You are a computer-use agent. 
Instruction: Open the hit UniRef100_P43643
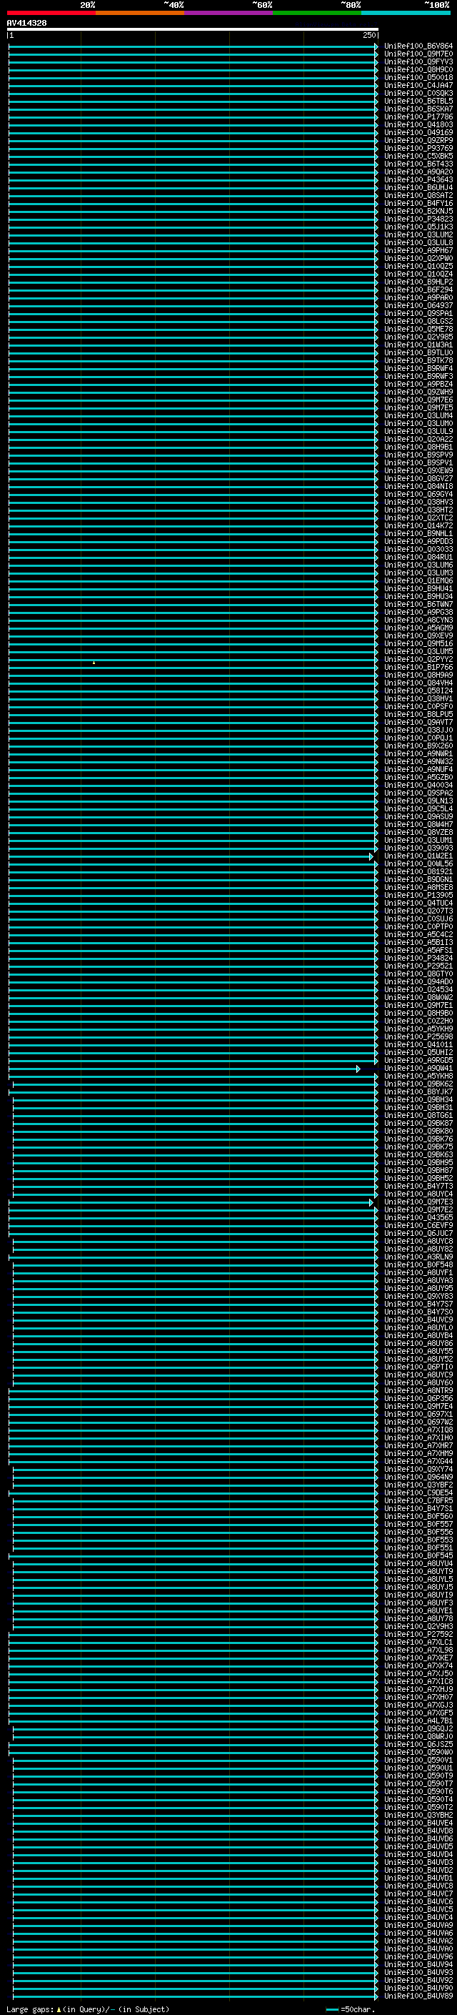point(418,180)
